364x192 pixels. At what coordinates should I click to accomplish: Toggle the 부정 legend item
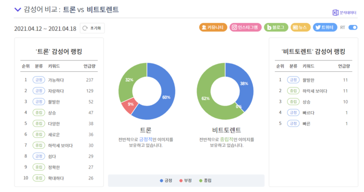pyautogui.click(x=186, y=181)
